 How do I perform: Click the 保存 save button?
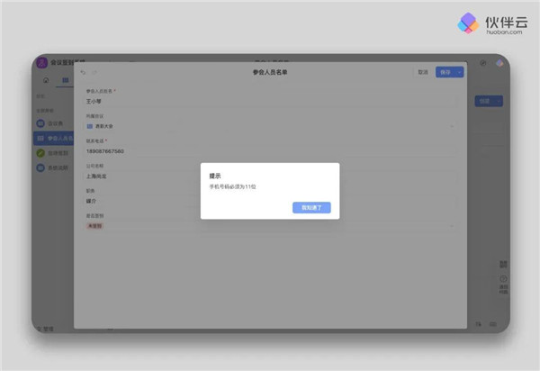pos(444,72)
